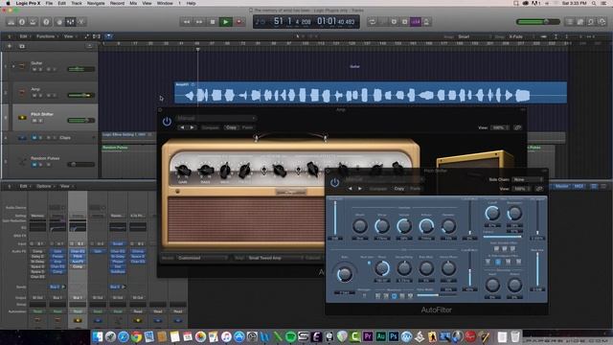This screenshot has height=345, width=613.
Task: Click the AutoFilter LFO Rate knob
Action: (x=345, y=274)
